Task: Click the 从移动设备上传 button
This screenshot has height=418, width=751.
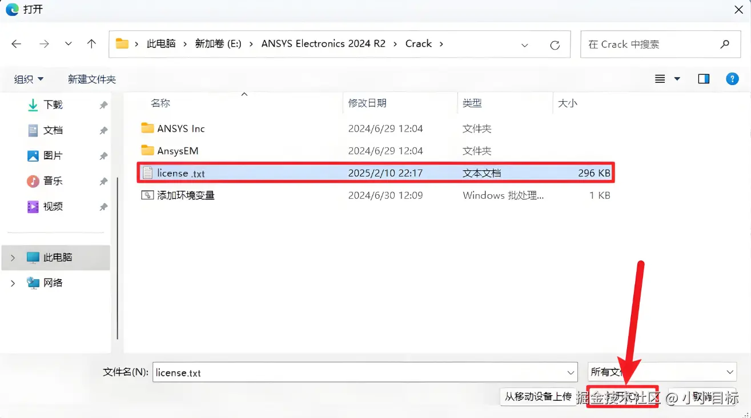Action: pyautogui.click(x=537, y=396)
